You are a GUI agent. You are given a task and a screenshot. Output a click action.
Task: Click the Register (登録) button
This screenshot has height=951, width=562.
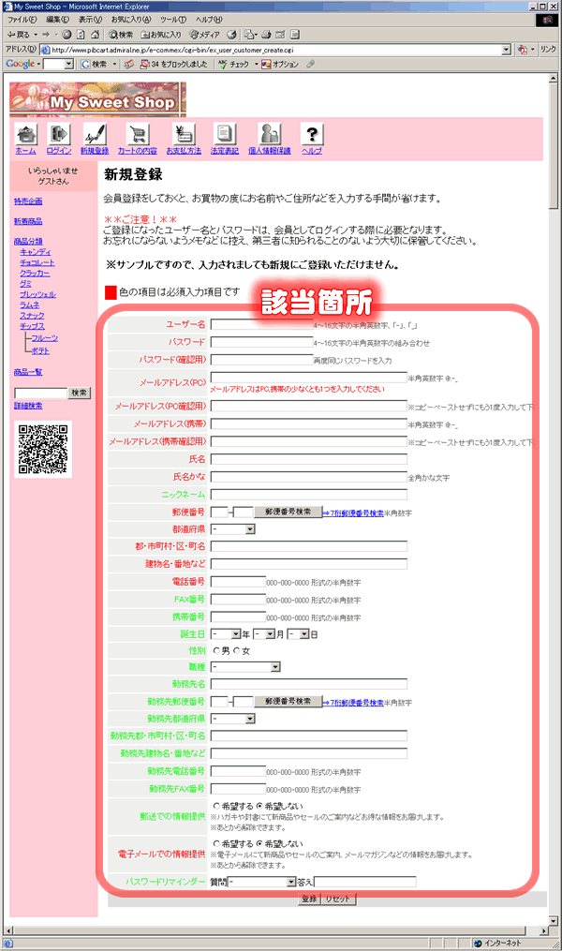tap(309, 899)
